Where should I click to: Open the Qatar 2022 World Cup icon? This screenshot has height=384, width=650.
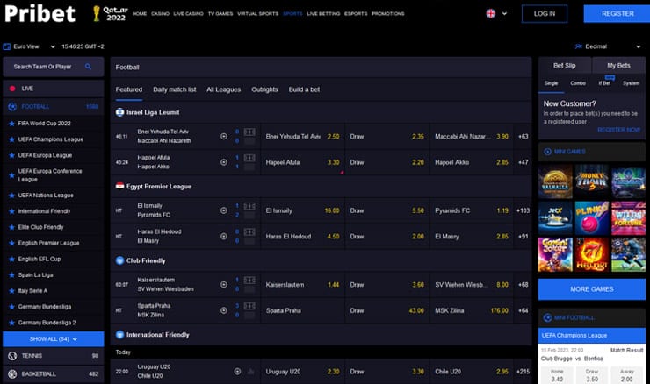tap(111, 13)
